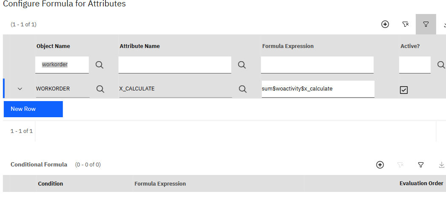Image resolution: width=446 pixels, height=203 pixels.
Task: Click the Active? filter input box
Action: click(415, 65)
